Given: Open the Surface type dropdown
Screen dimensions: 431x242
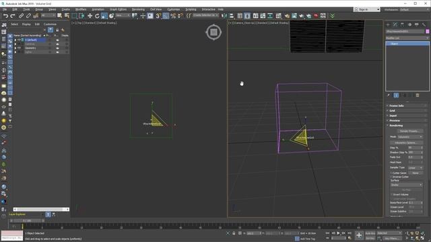Looking at the screenshot, I should point(406,185).
